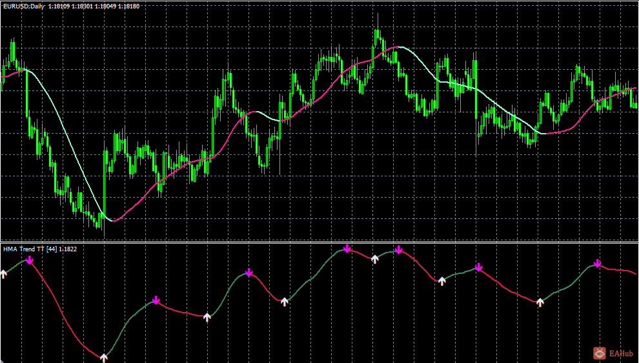Select the first magenta down arrow from the left

[x=29, y=260]
